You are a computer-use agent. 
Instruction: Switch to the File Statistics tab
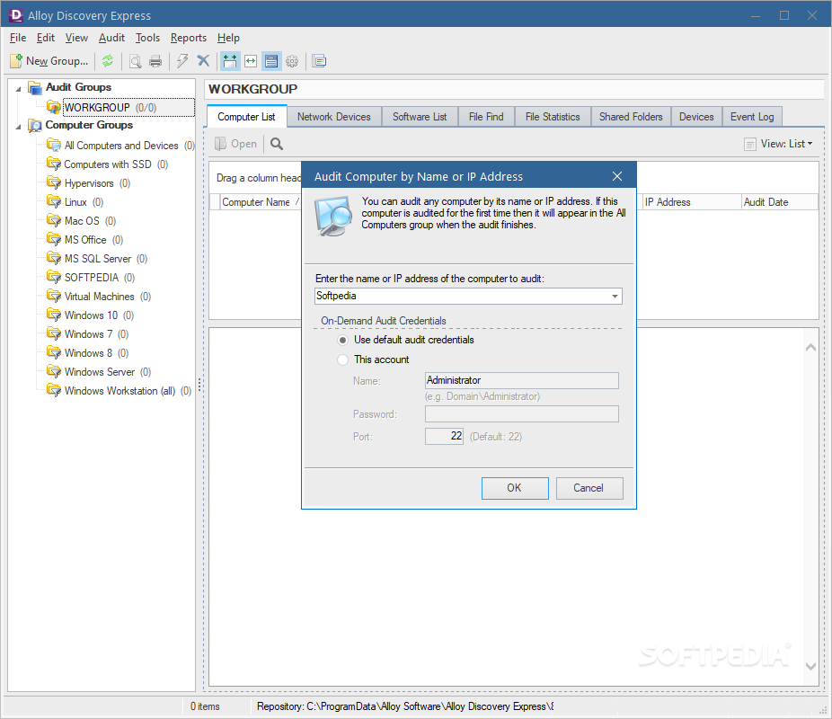click(553, 117)
